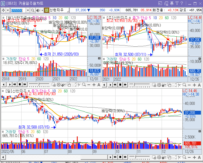This screenshot has width=203, height=163.
Task: Open the 주 market type dropdown
Action: pos(8,10)
